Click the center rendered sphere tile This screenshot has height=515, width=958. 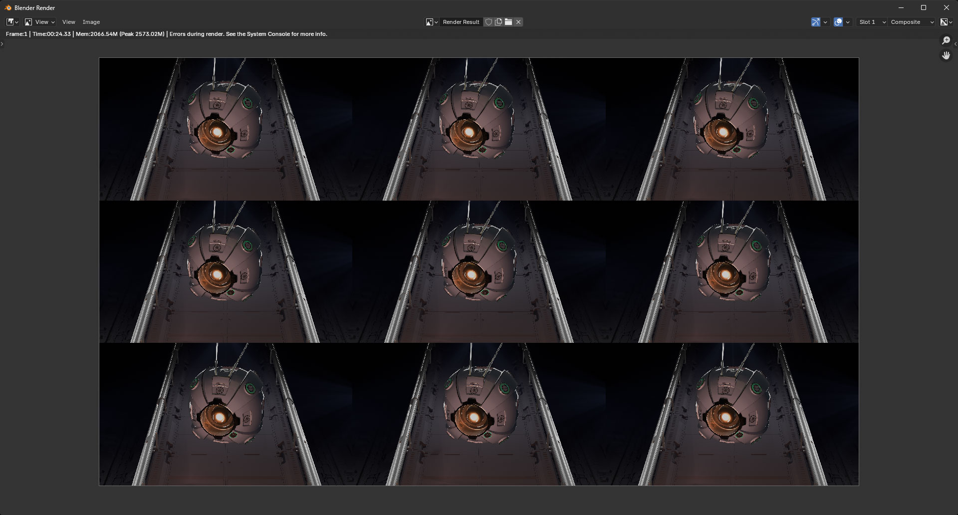479,272
